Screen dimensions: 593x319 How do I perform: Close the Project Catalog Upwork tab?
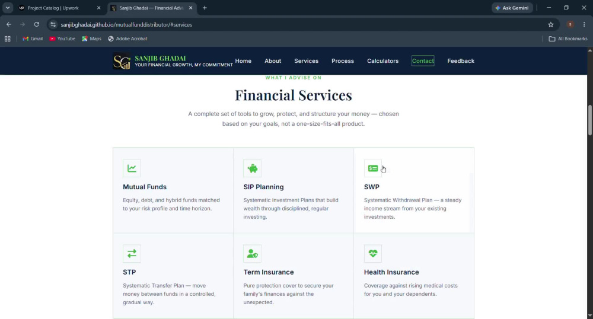pyautogui.click(x=98, y=8)
